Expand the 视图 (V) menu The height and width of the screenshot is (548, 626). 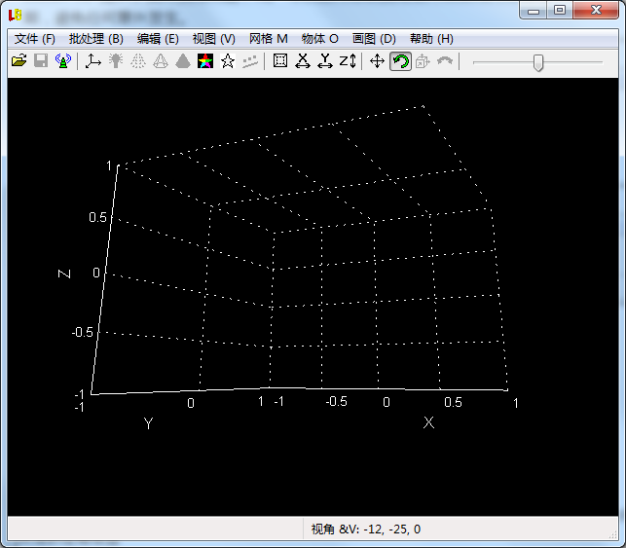coord(214,39)
